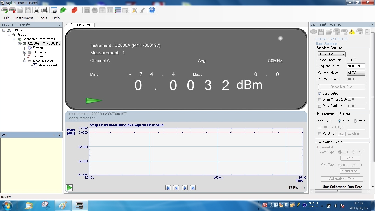Click the printer toolbar icon
The width and height of the screenshot is (375, 211).
pos(45,10)
